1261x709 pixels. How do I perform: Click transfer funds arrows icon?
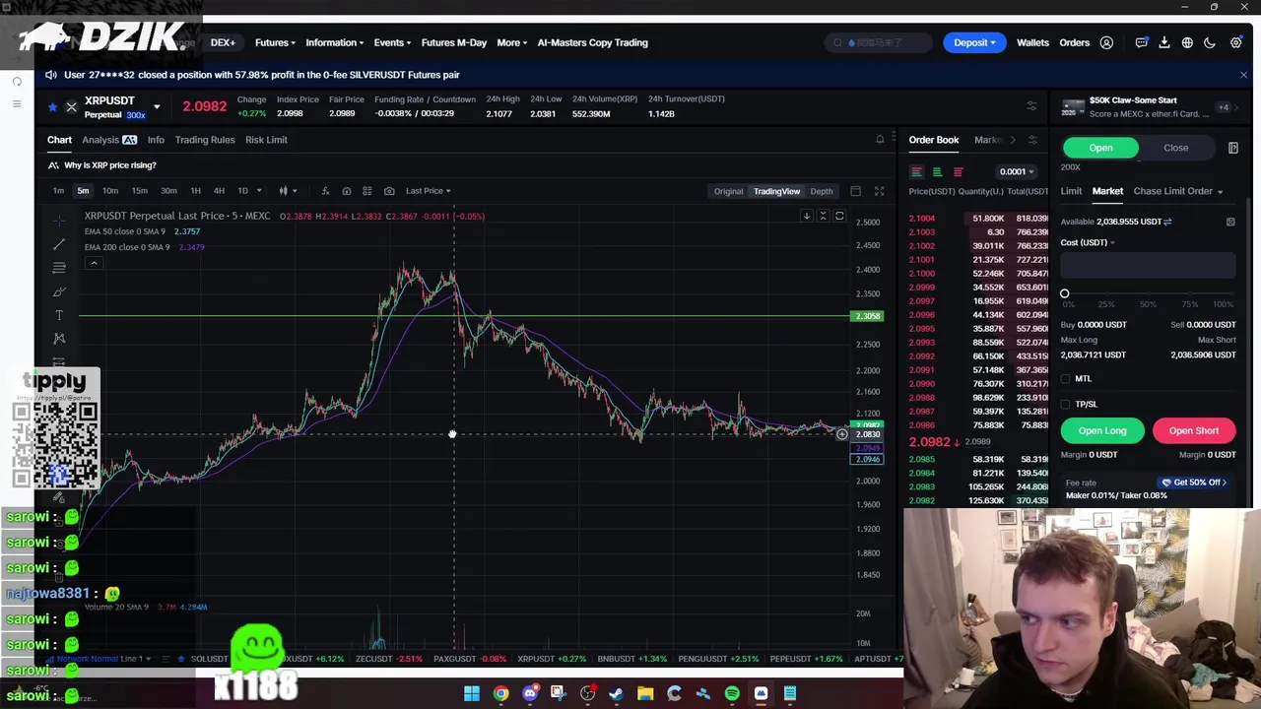(x=1167, y=222)
